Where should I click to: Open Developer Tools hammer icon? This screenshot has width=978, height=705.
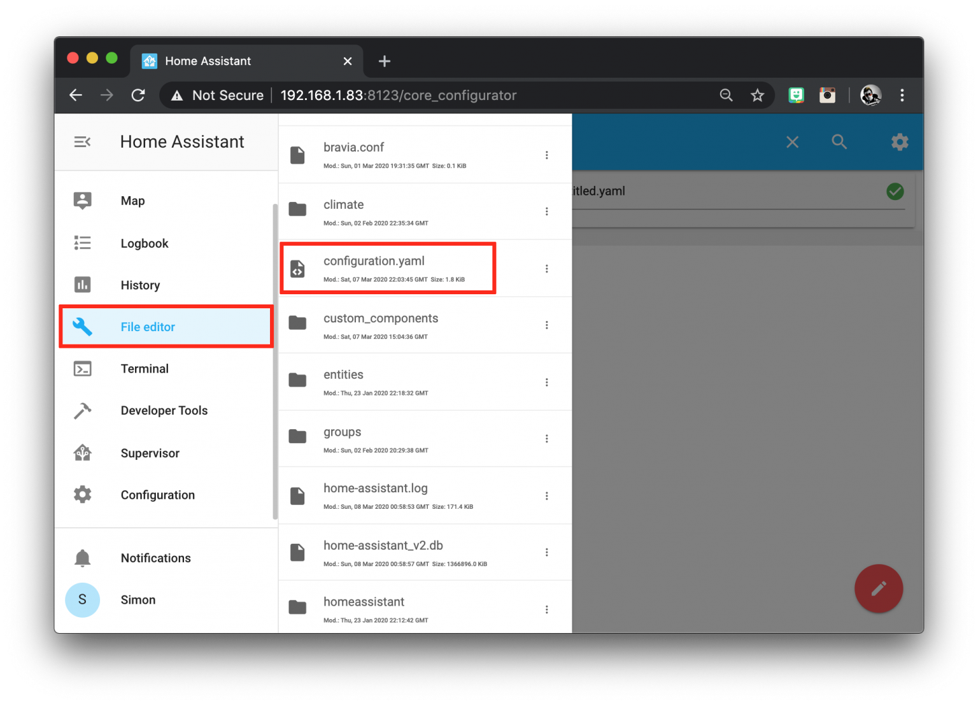point(82,410)
